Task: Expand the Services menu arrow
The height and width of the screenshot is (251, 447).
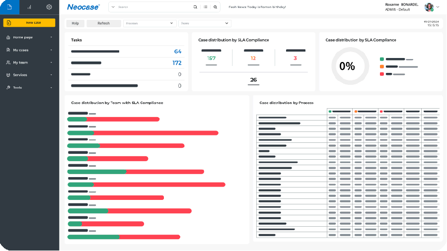Action: coord(51,75)
